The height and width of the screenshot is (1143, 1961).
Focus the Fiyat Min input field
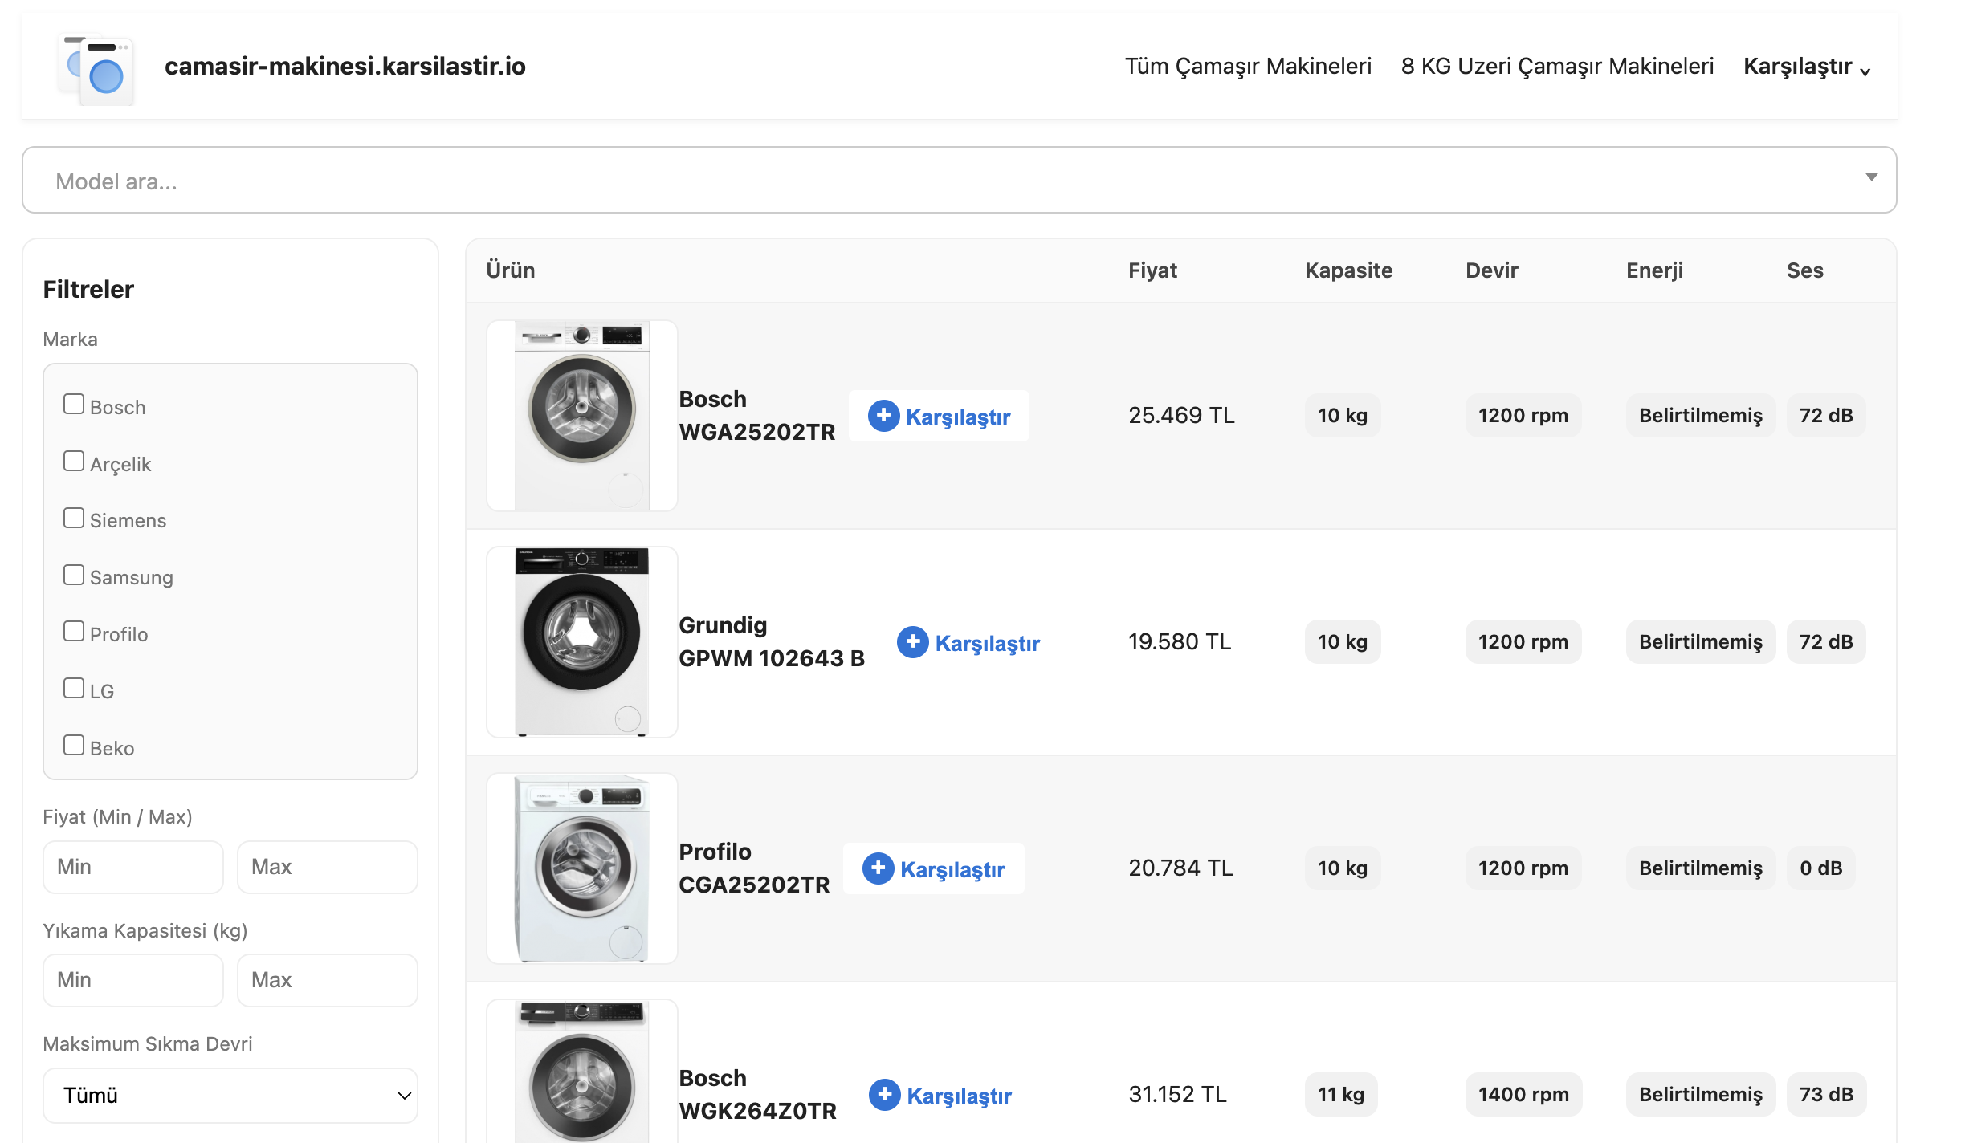[x=133, y=867]
